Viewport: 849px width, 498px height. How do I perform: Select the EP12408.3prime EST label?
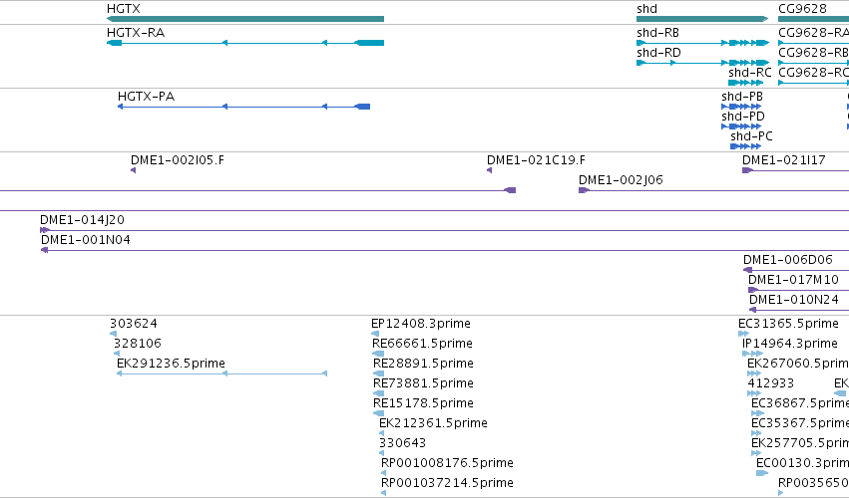point(421,324)
